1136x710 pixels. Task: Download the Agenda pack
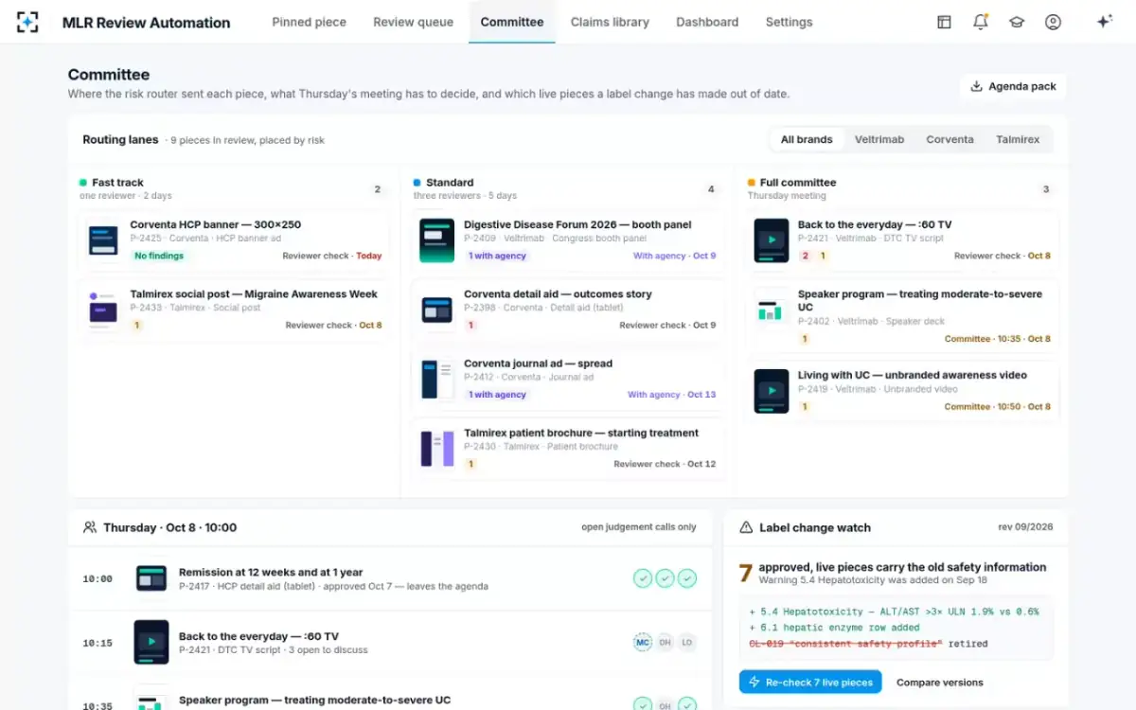[x=1013, y=86]
